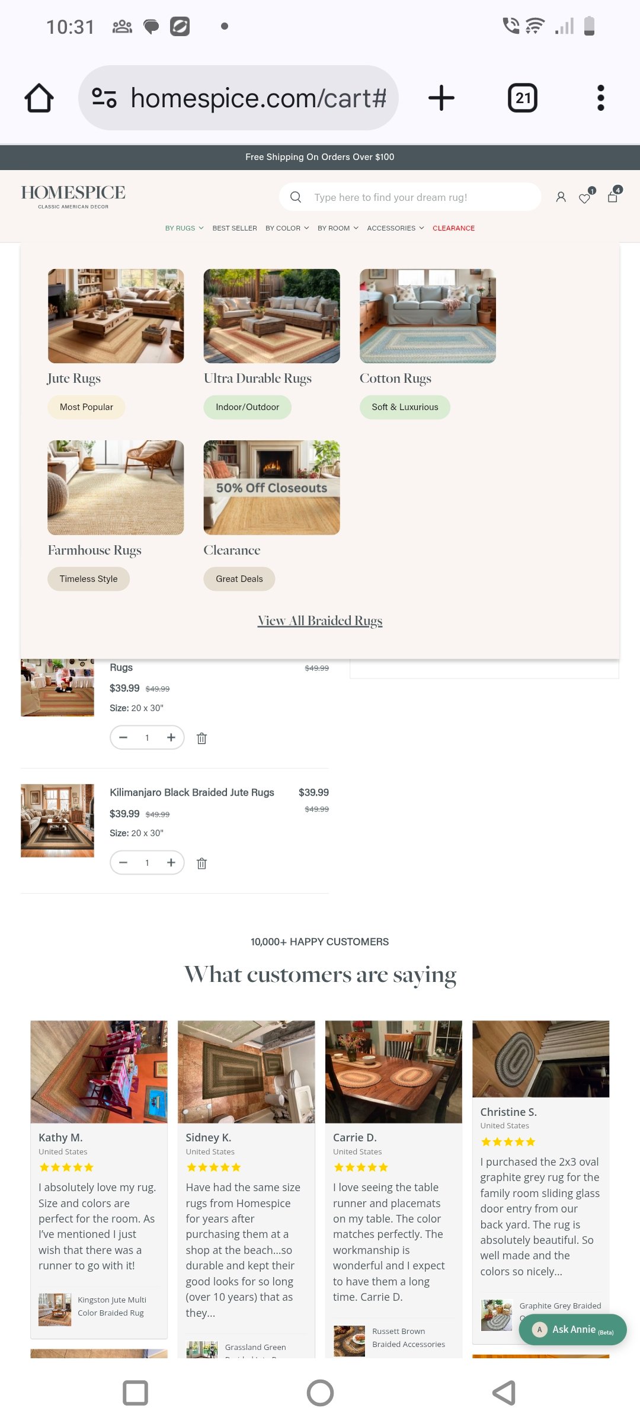Click the View All Braided Rugs link

(x=320, y=620)
